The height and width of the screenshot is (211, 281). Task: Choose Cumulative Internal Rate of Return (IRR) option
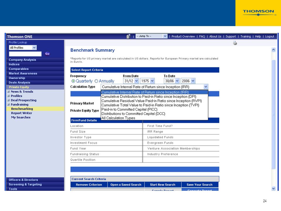(x=154, y=92)
